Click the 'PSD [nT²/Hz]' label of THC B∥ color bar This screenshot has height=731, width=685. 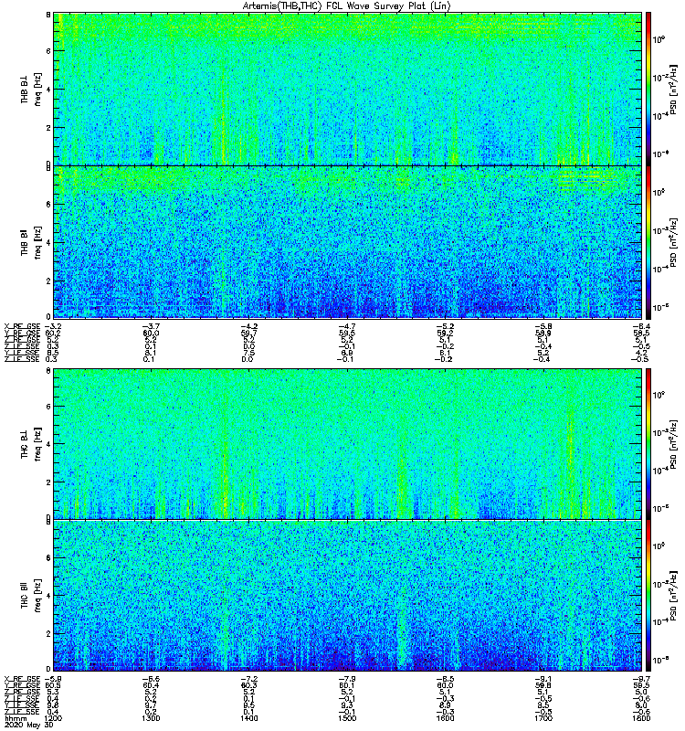(x=673, y=596)
